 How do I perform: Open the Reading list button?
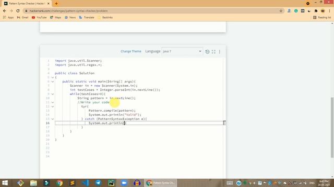point(322,17)
